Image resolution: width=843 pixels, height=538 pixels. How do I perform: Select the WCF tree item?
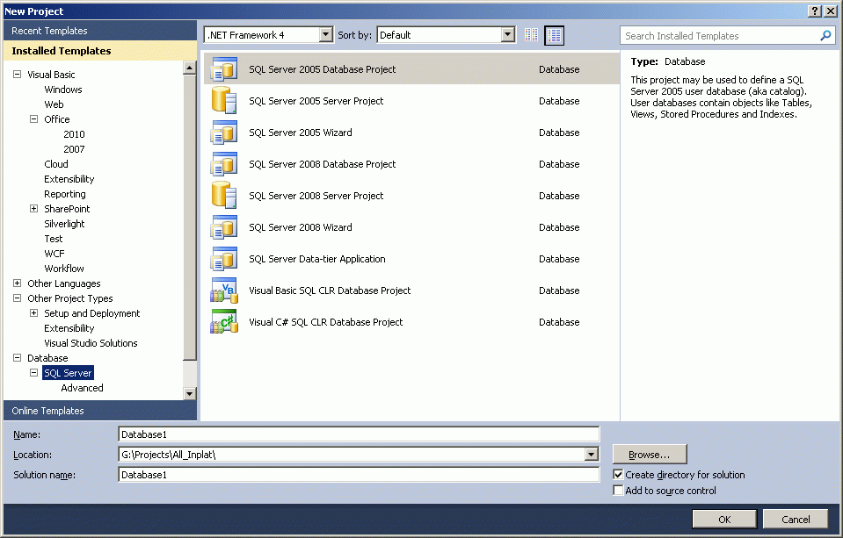55,254
